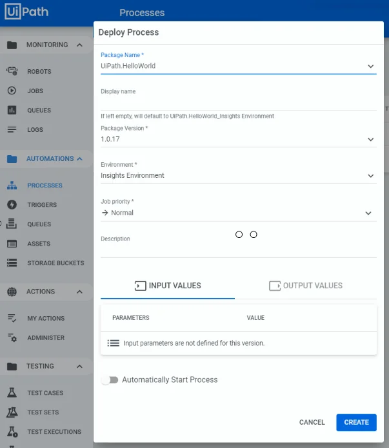Screen dimensions: 389x448
Task: Click the Test Sets flasks icon
Action: [x=12, y=412]
